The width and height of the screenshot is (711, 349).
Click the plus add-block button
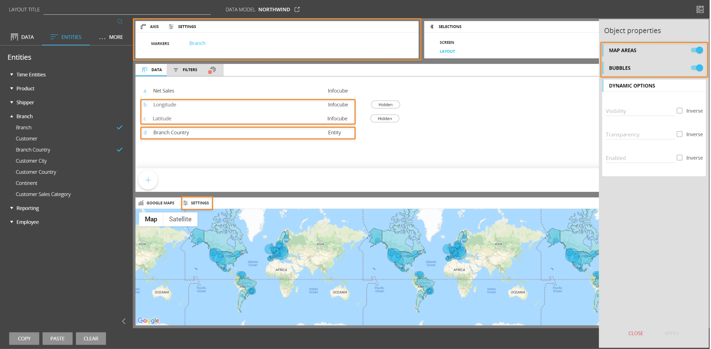(148, 180)
